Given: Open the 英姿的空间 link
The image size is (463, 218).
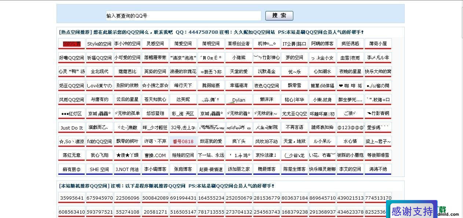Looking at the screenshot, I should (x=155, y=72).
